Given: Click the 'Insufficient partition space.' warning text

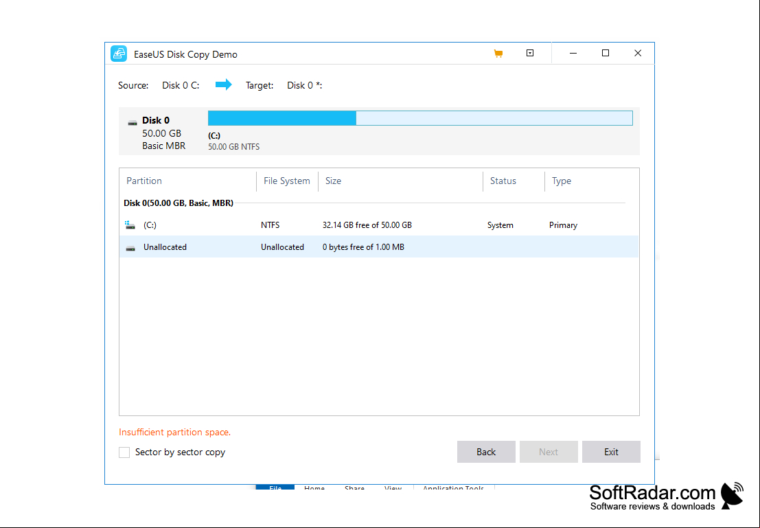Looking at the screenshot, I should (175, 432).
